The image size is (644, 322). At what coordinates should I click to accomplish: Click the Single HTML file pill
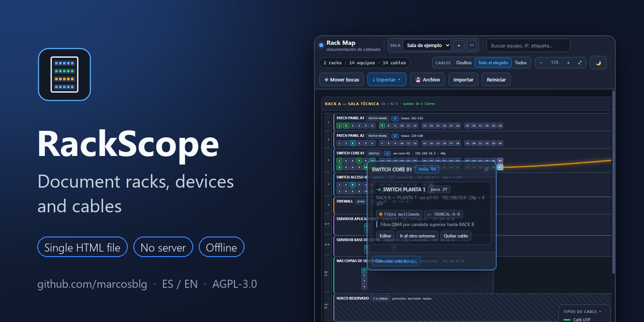83,247
